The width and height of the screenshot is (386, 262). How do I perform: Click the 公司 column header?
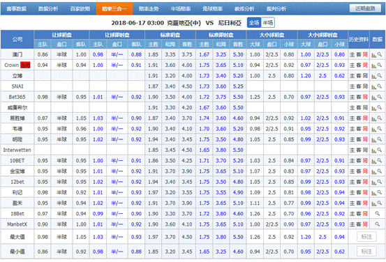(17, 39)
